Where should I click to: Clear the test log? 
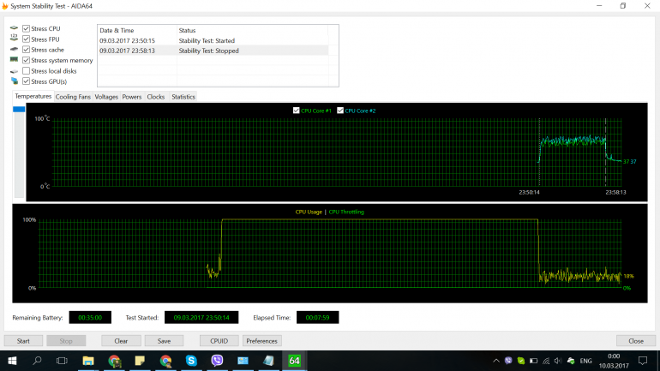121,341
